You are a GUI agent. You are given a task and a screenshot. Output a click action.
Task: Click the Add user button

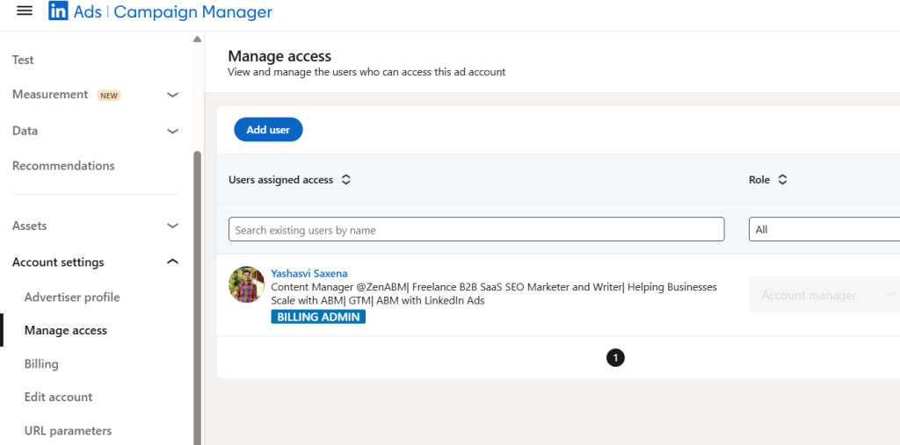268,130
